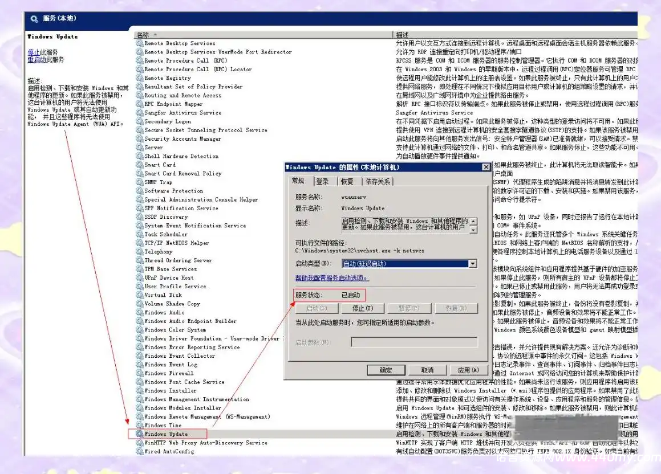
Task: Switch to the 依存关系 tab
Action: tap(378, 181)
